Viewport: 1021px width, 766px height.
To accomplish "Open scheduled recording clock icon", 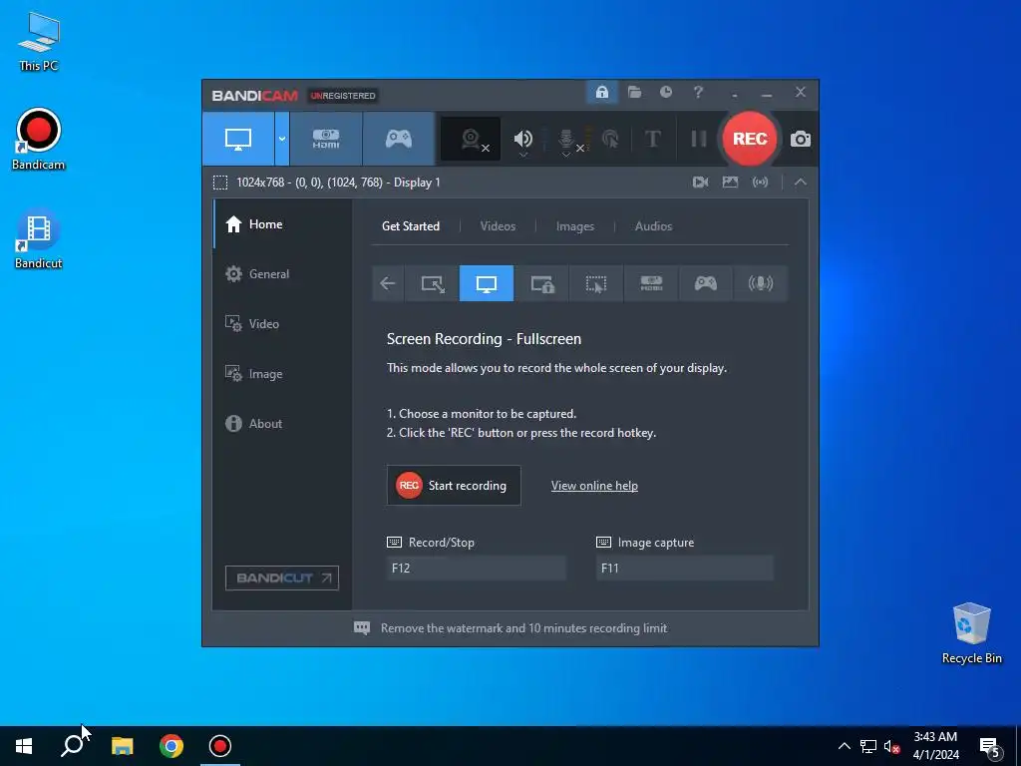I will tap(666, 93).
